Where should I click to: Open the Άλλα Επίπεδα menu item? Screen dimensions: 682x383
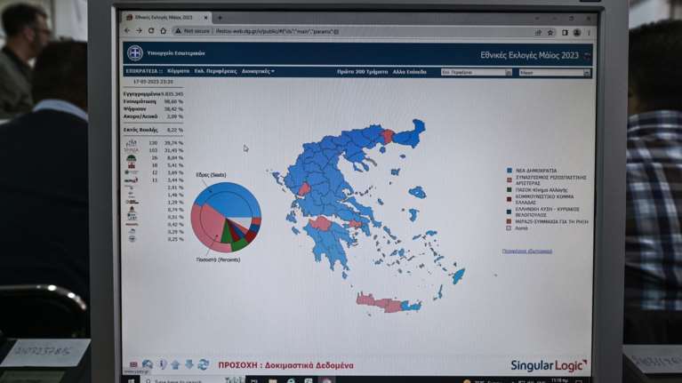[x=409, y=72]
